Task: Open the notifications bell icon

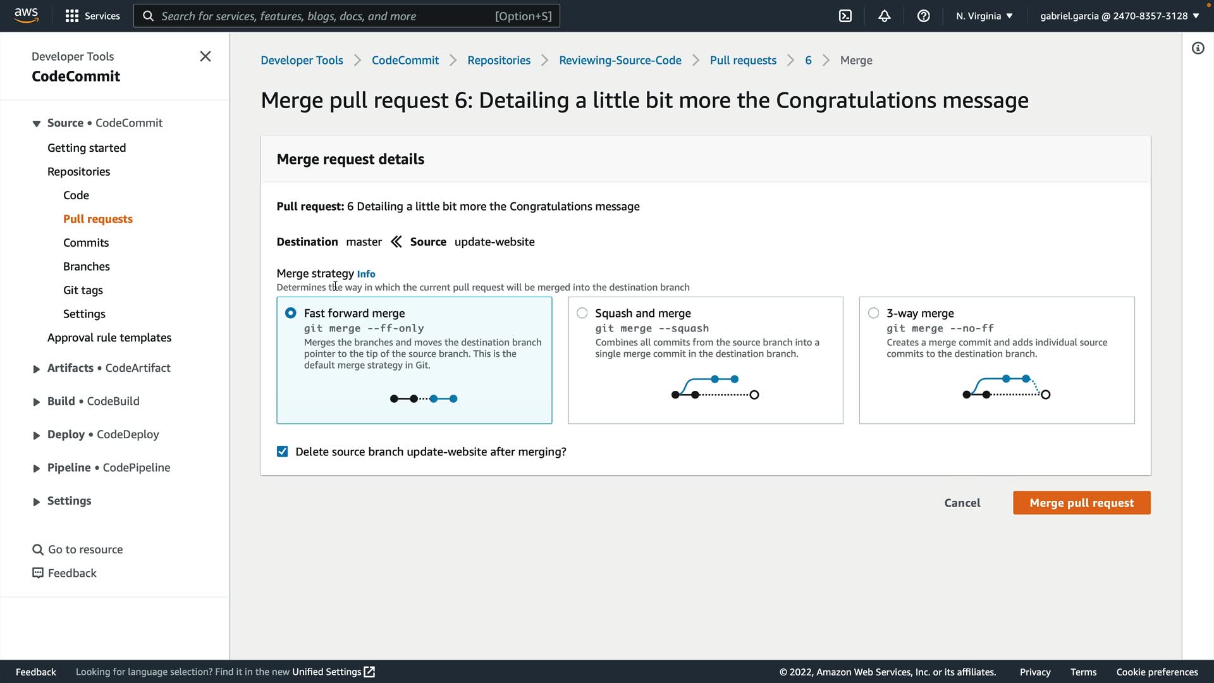Action: click(x=885, y=16)
